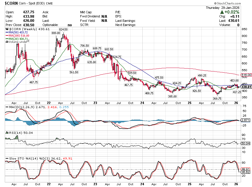Screen dimensions: 252x187
Task: Click the red MA(200) legend line marker
Action: (x=7, y=36)
